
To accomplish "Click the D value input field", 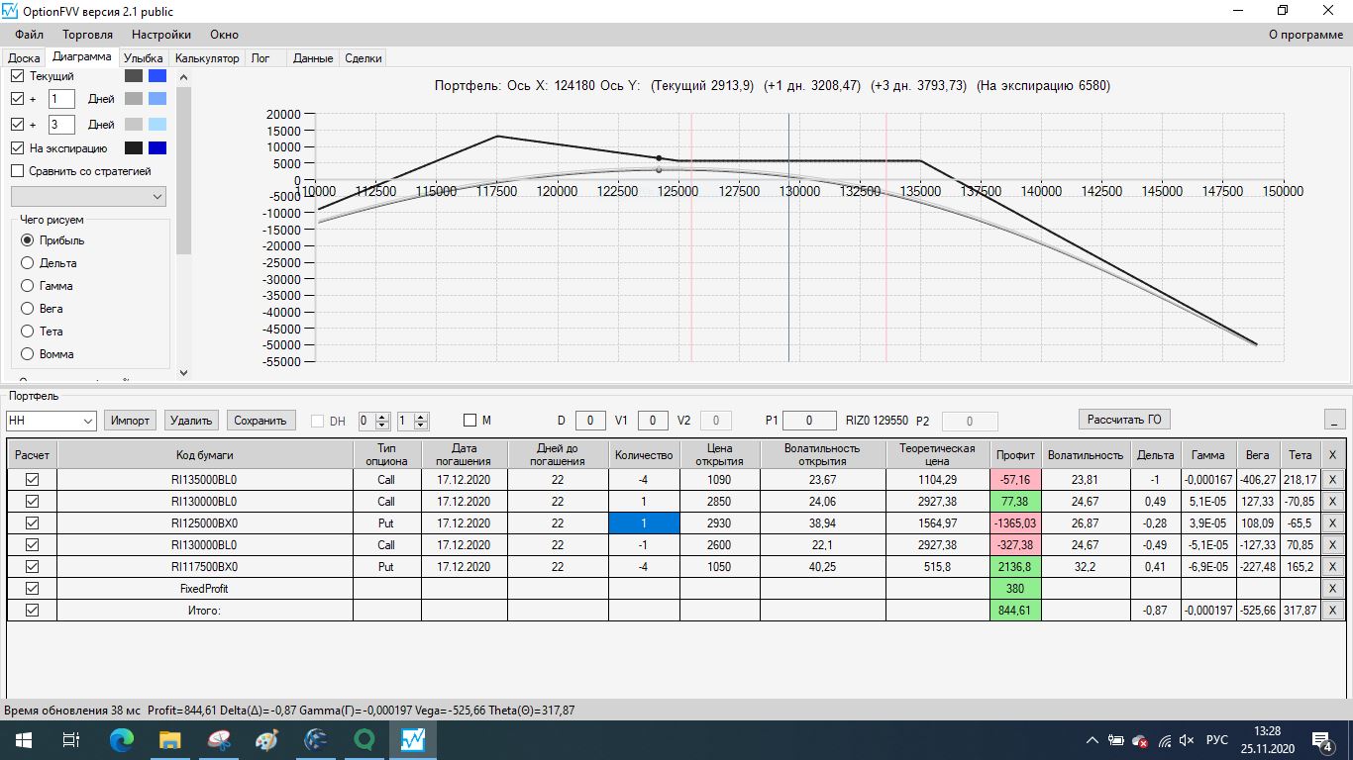I will (x=589, y=421).
